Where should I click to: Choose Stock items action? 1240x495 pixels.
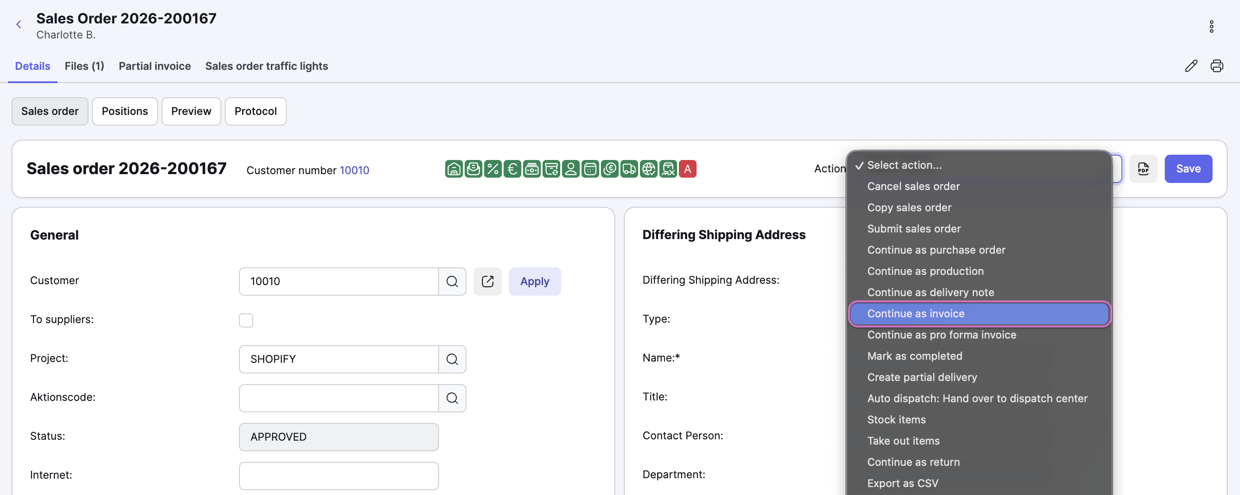click(x=979, y=419)
